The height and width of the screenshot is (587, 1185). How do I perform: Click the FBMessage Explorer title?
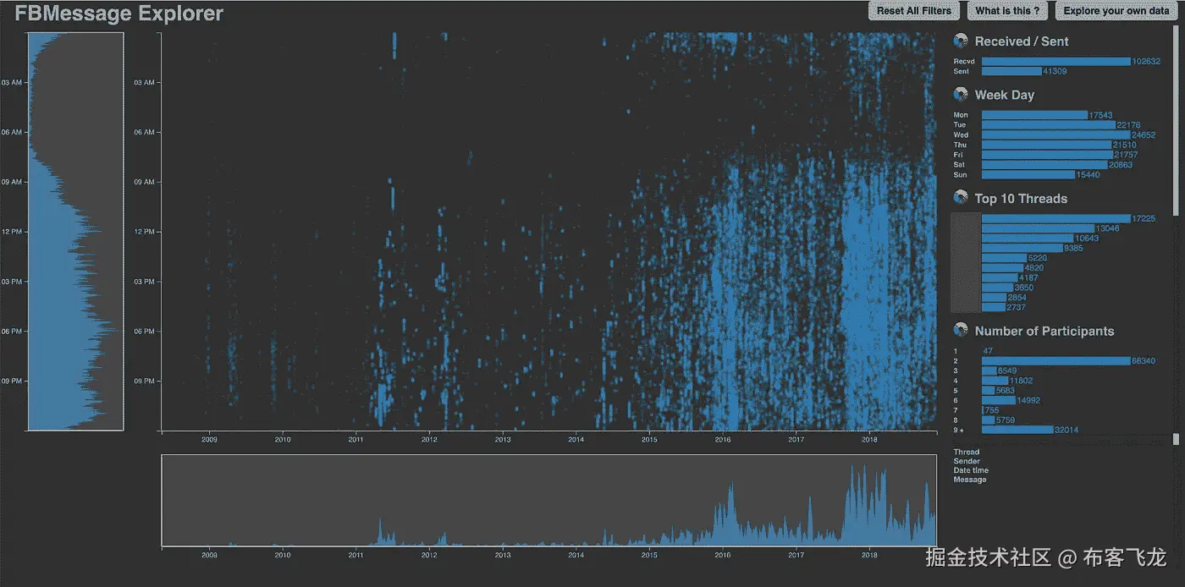(119, 14)
